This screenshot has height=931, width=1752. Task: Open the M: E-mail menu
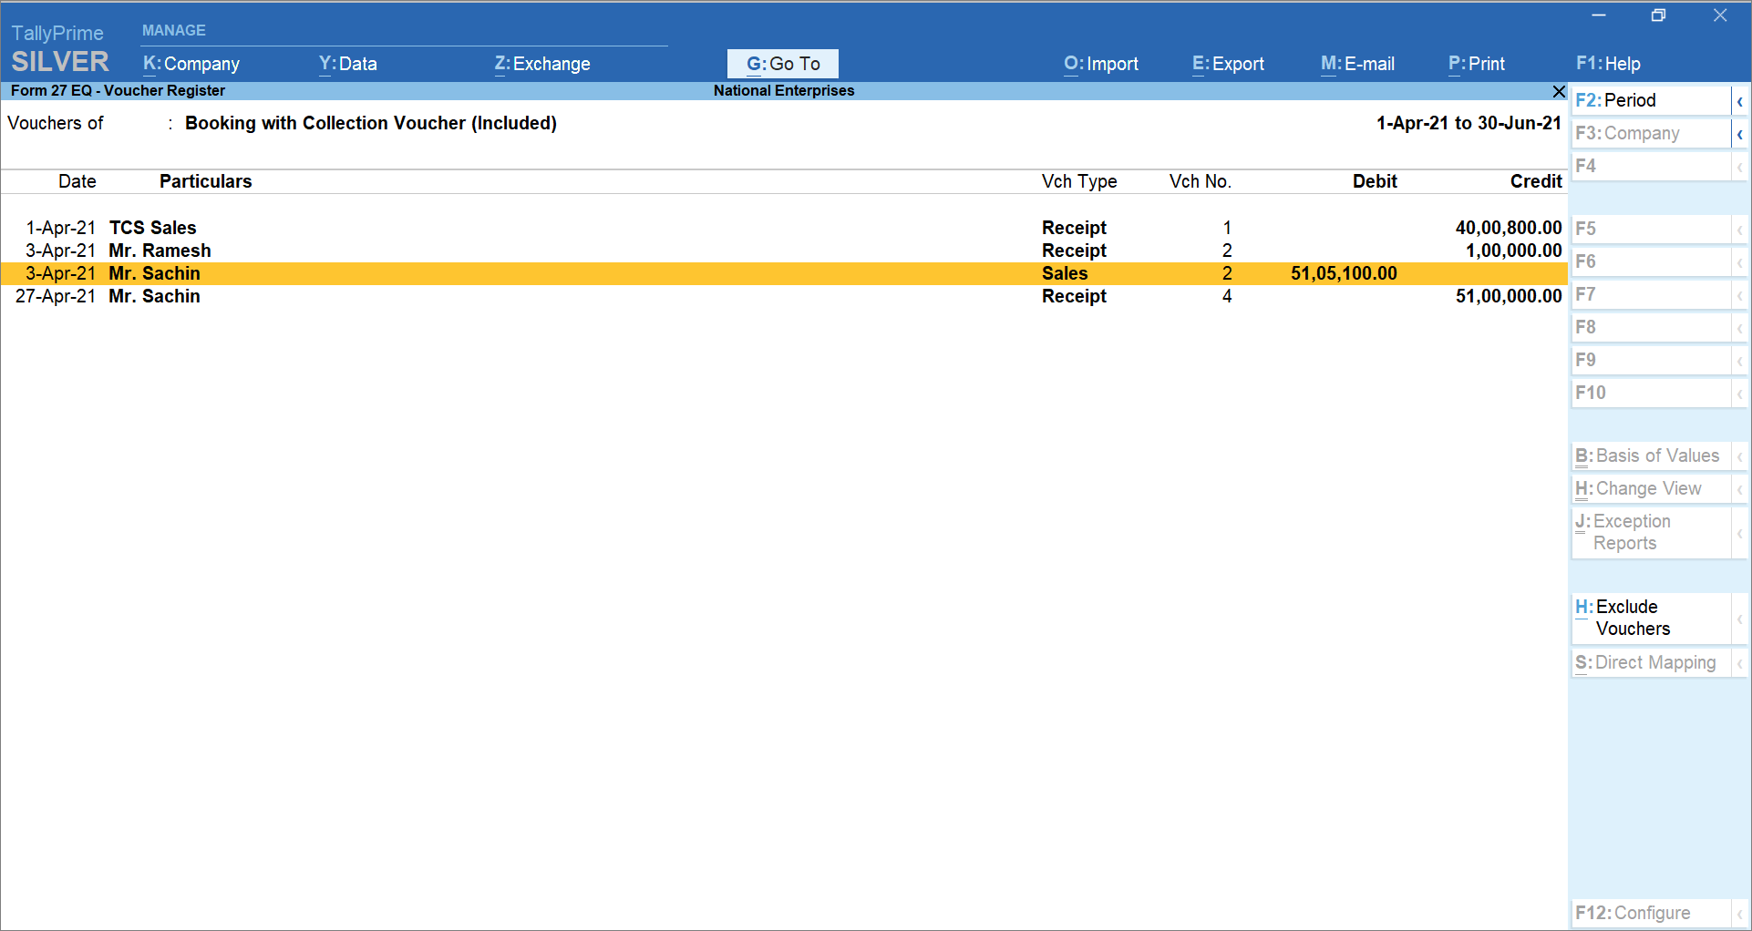(x=1357, y=64)
